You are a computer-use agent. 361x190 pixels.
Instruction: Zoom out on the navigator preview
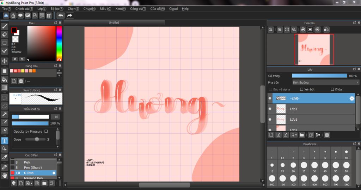pos(294,30)
